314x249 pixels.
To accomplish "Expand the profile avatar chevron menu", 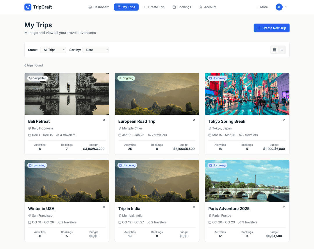I will (x=286, y=7).
